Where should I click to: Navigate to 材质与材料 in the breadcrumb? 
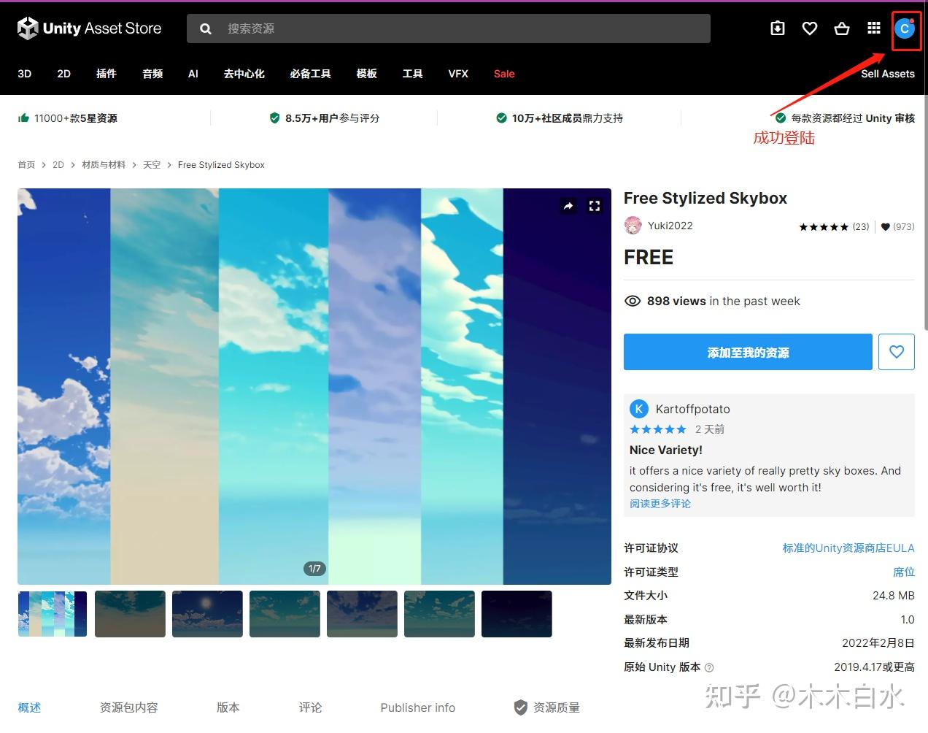click(x=103, y=164)
